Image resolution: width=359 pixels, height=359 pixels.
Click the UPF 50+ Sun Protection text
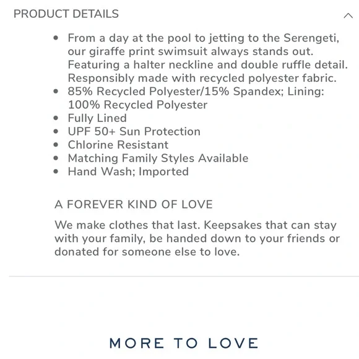click(x=134, y=132)
